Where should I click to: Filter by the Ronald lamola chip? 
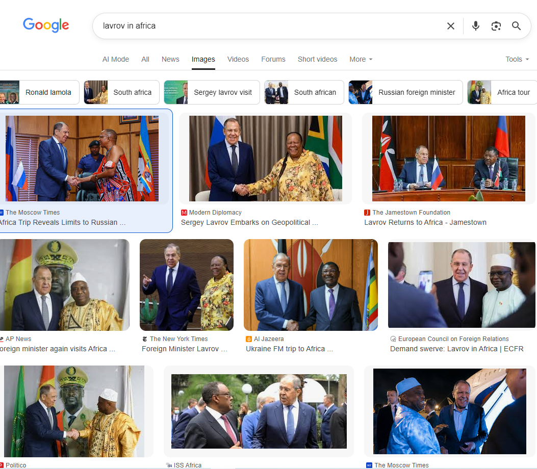(39, 92)
